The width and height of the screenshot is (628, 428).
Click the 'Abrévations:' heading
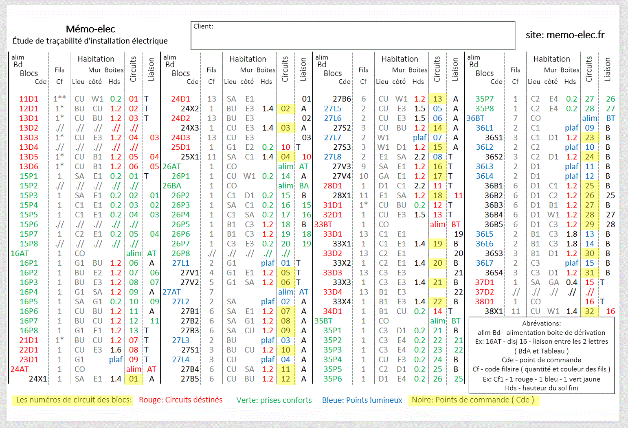[541, 323]
